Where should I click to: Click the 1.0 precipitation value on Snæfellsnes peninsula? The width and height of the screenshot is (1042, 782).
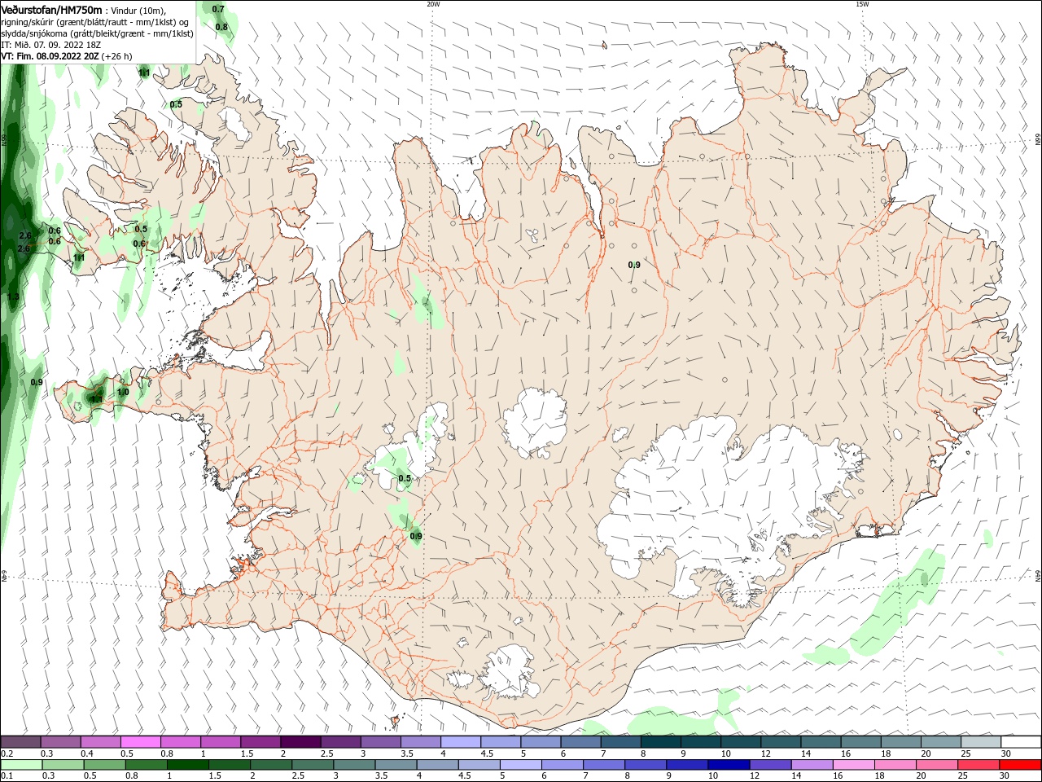click(123, 392)
